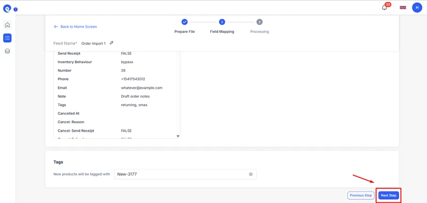This screenshot has width=427, height=203.
Task: Select whatever@example.com value
Action: click(x=141, y=88)
